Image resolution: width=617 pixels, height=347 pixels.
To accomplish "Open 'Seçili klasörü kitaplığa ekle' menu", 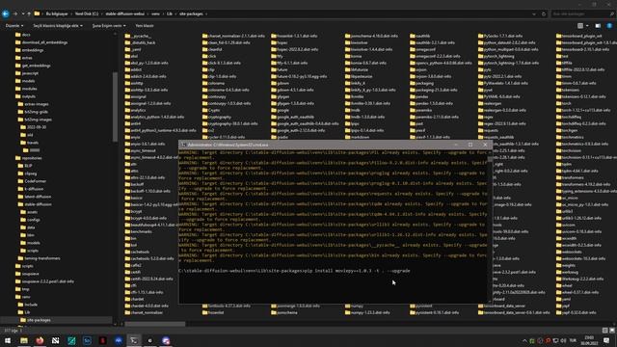I will click(58, 26).
